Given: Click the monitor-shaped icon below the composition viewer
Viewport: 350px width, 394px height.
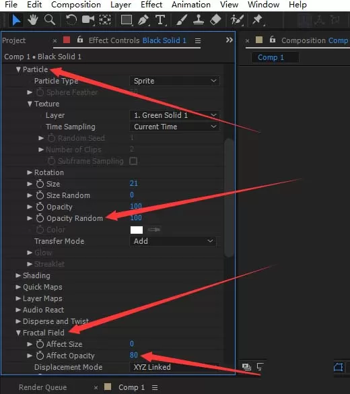Looking at the screenshot, I should (260, 367).
